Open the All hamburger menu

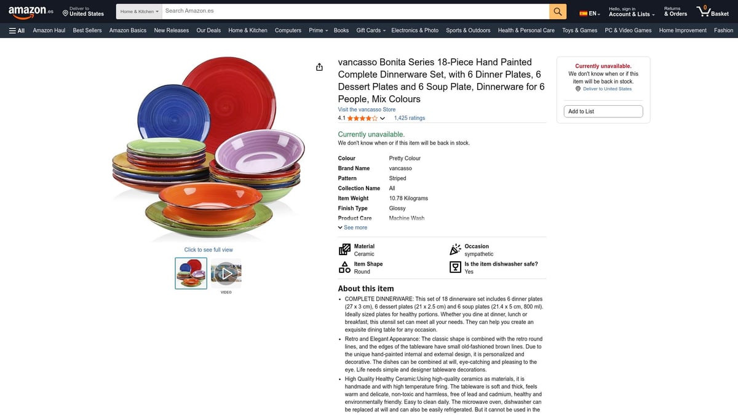coord(17,30)
